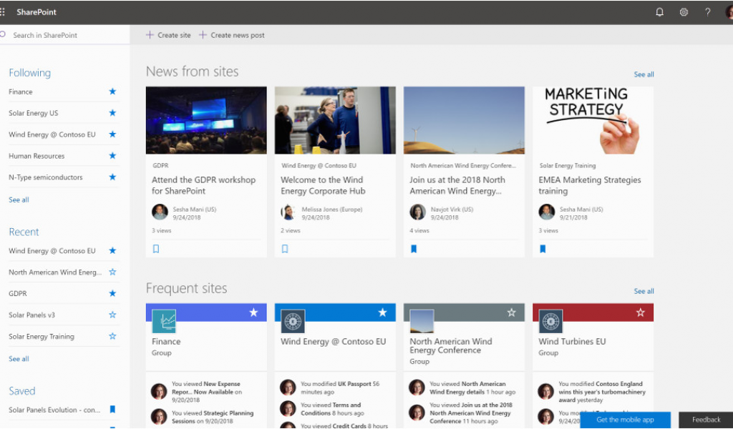Viewport: 733px width, 429px height.
Task: Open the Wind Turbines EU site title
Action: click(x=572, y=342)
